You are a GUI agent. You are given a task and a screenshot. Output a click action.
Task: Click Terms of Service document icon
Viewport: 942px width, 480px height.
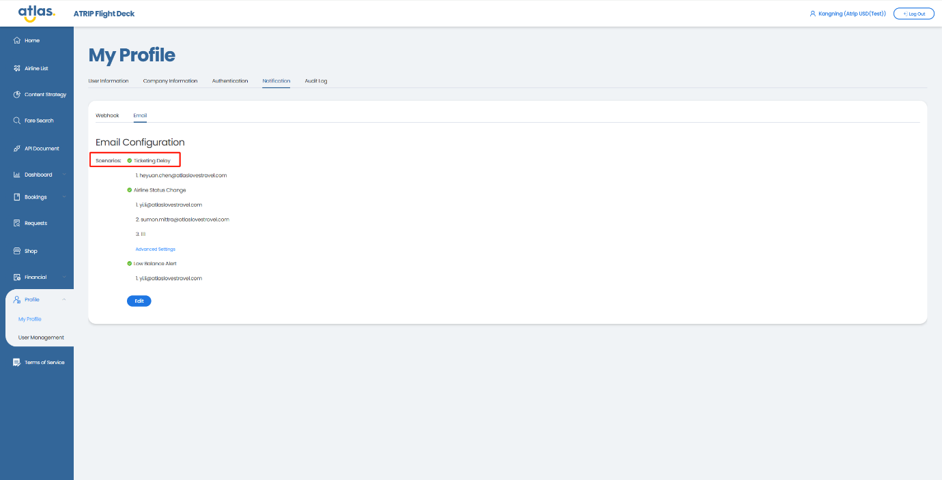(x=17, y=363)
